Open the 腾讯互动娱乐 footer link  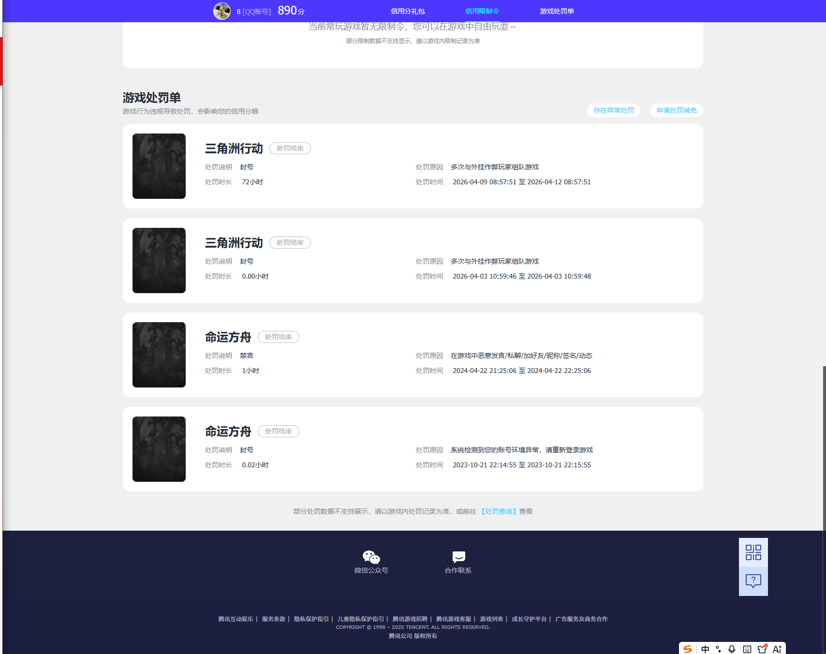tap(236, 619)
